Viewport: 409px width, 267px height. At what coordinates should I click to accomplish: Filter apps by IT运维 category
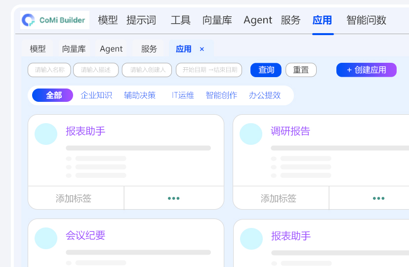pyautogui.click(x=183, y=95)
